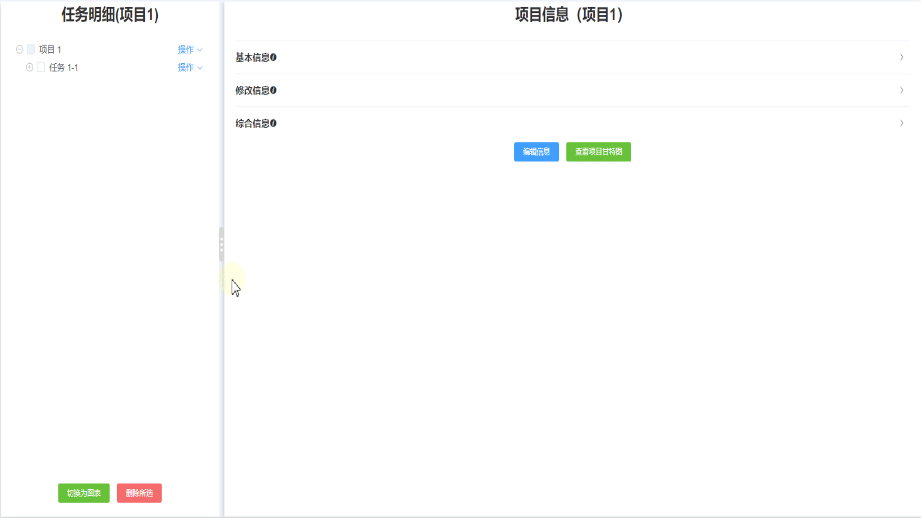Expand the 任务 1-1 tree node
Image resolution: width=921 pixels, height=518 pixels.
[29, 67]
